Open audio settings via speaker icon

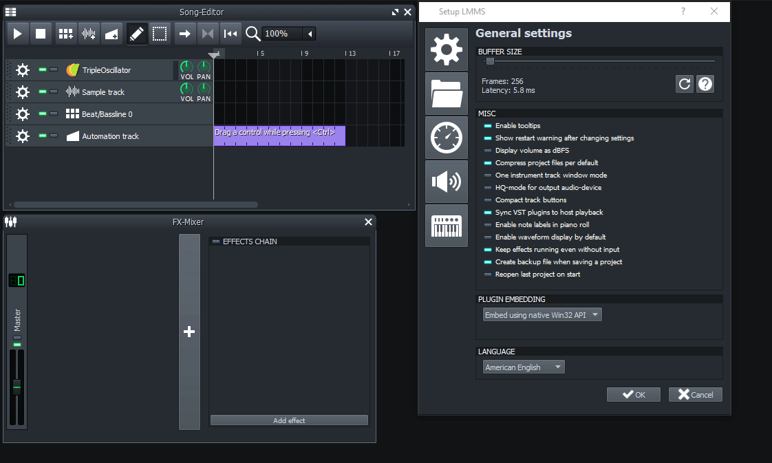(x=446, y=182)
